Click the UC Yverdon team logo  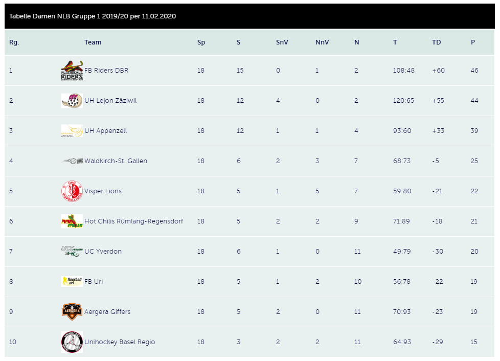coord(72,252)
